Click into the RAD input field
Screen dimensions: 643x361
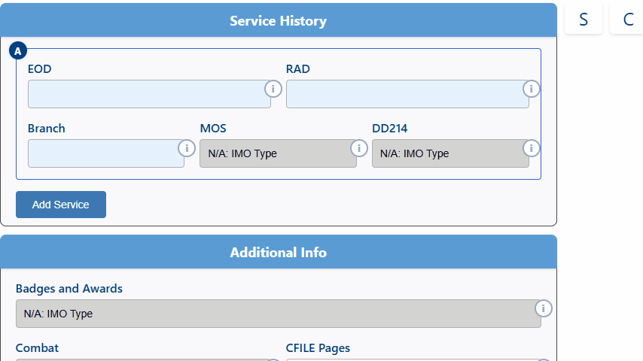[x=407, y=95]
